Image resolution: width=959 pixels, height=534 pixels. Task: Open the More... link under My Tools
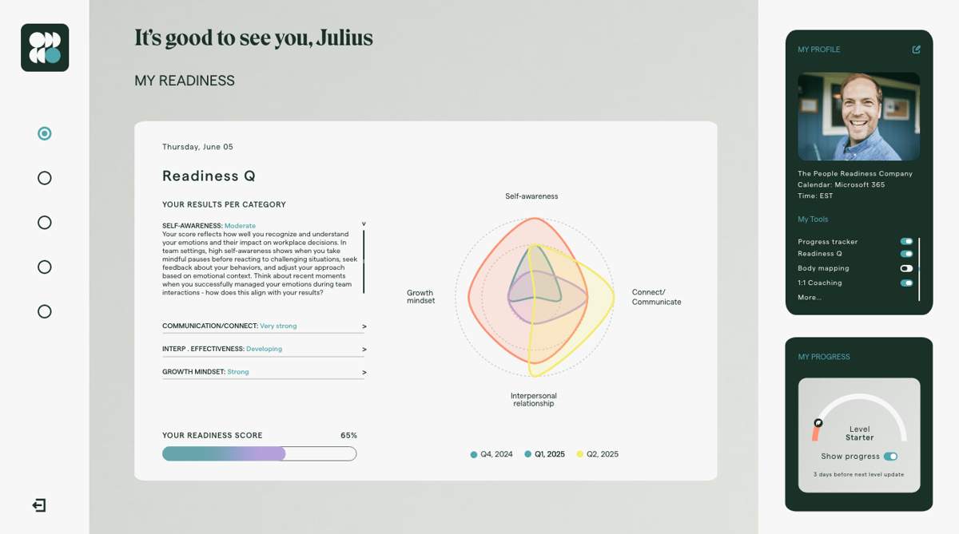tap(810, 298)
